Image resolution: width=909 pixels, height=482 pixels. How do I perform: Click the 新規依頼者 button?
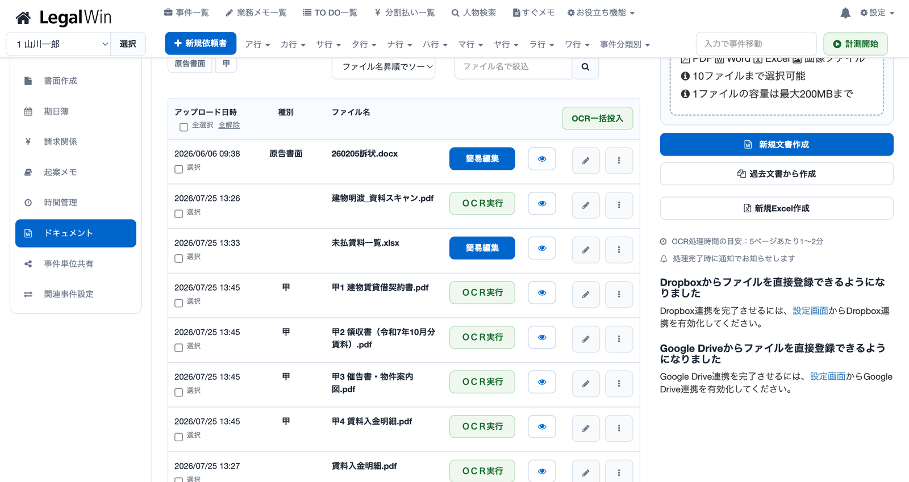pos(201,44)
